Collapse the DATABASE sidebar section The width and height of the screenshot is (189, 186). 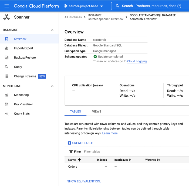52,30
